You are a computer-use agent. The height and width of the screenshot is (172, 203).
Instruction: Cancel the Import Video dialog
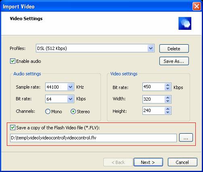tap(182, 162)
